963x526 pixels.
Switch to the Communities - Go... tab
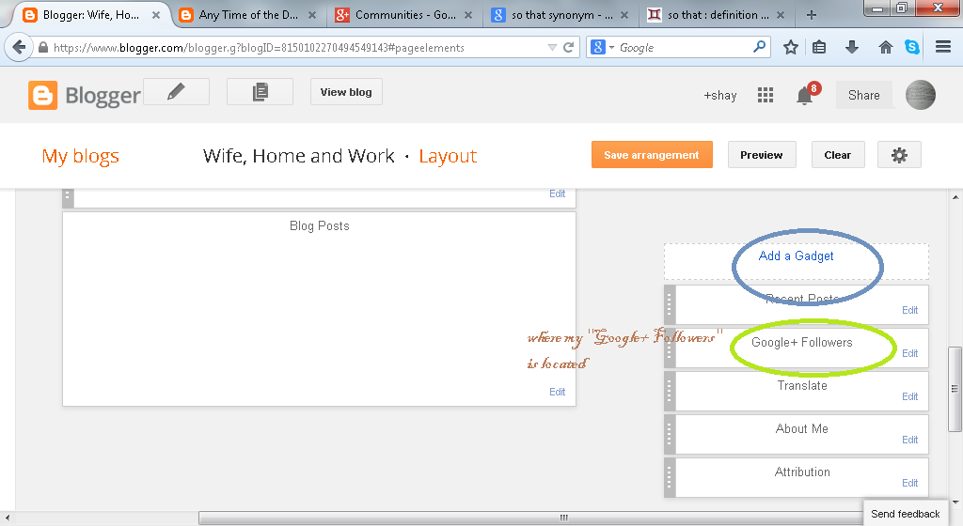pos(405,15)
